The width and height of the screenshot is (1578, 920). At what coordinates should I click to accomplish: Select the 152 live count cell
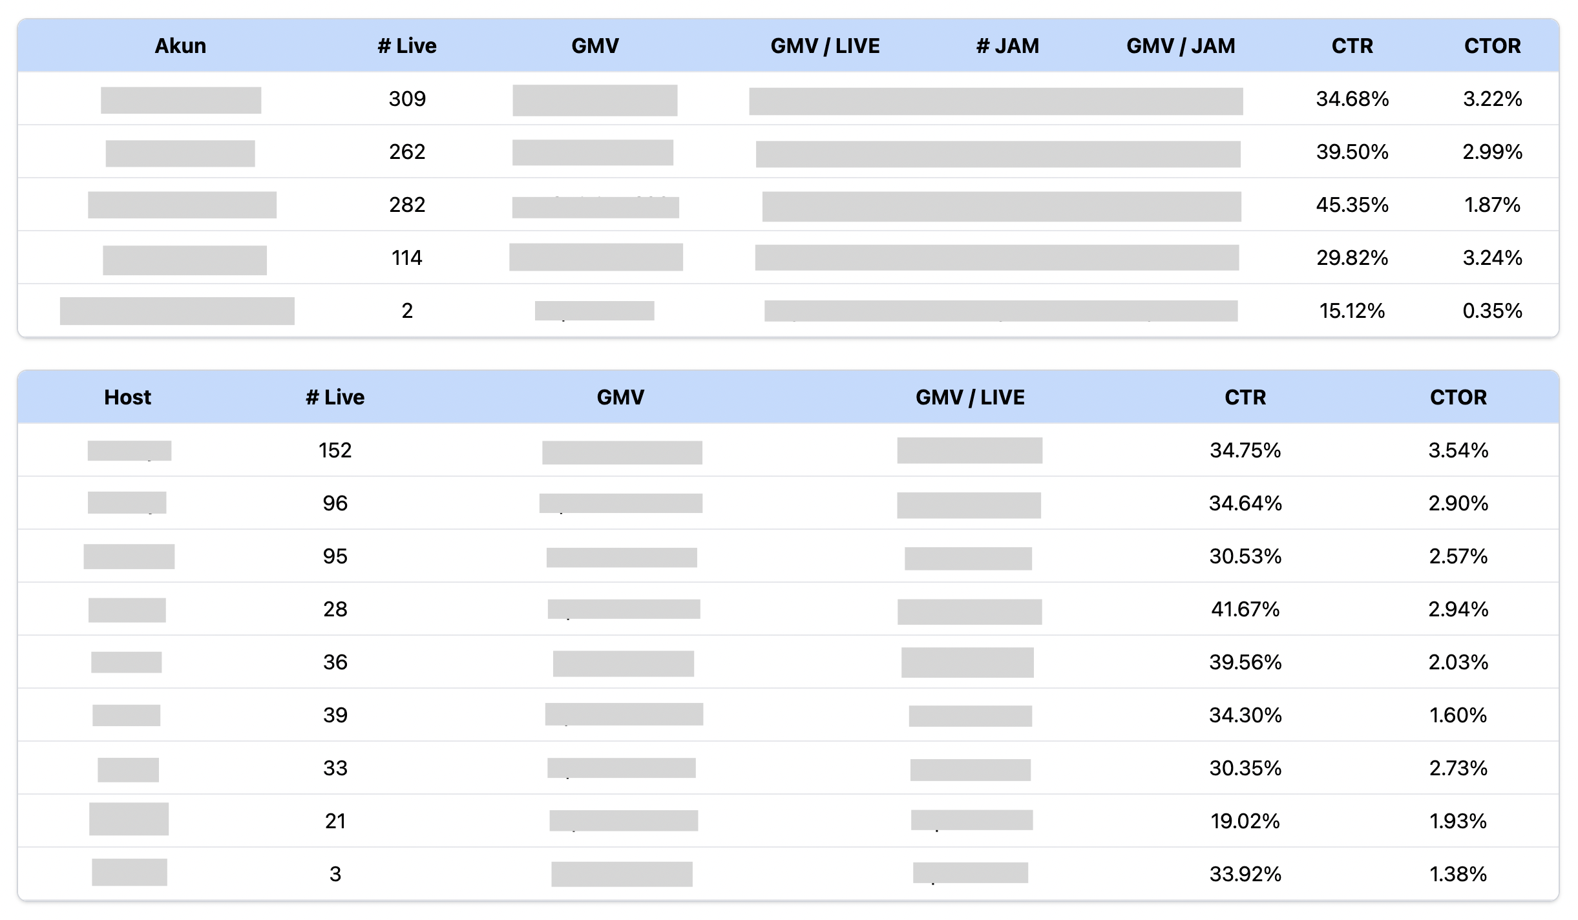(x=335, y=450)
